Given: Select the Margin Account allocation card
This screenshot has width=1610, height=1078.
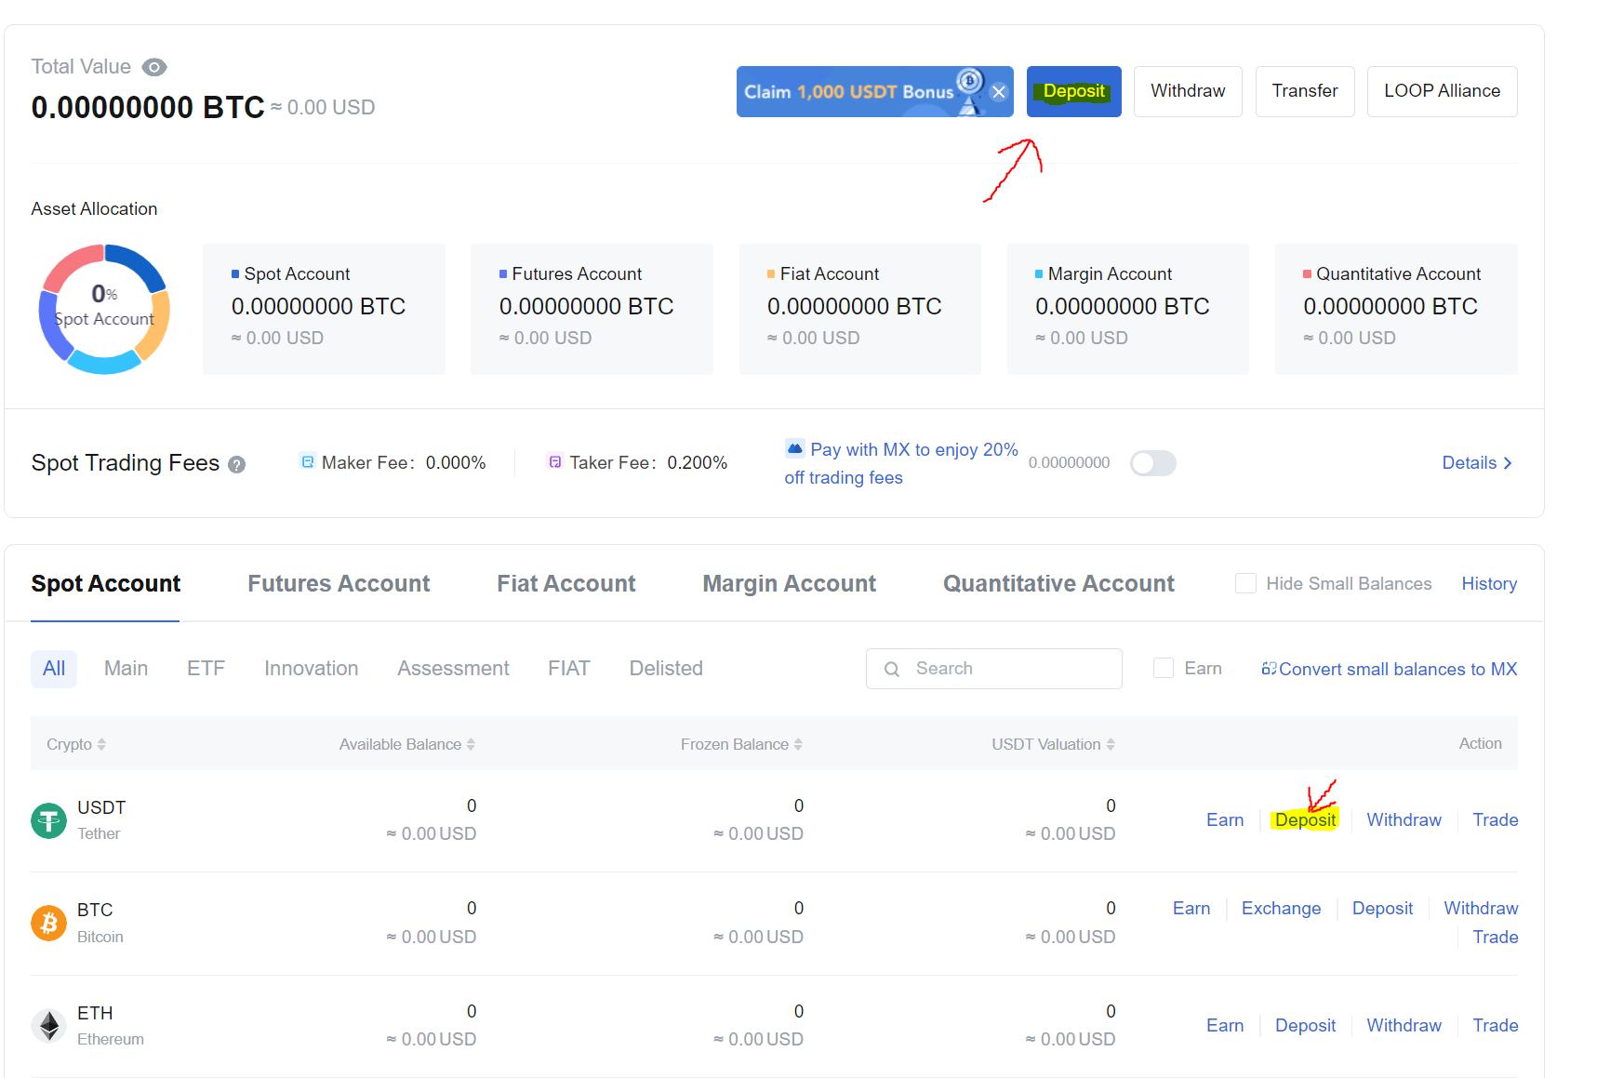Looking at the screenshot, I should pos(1127,309).
